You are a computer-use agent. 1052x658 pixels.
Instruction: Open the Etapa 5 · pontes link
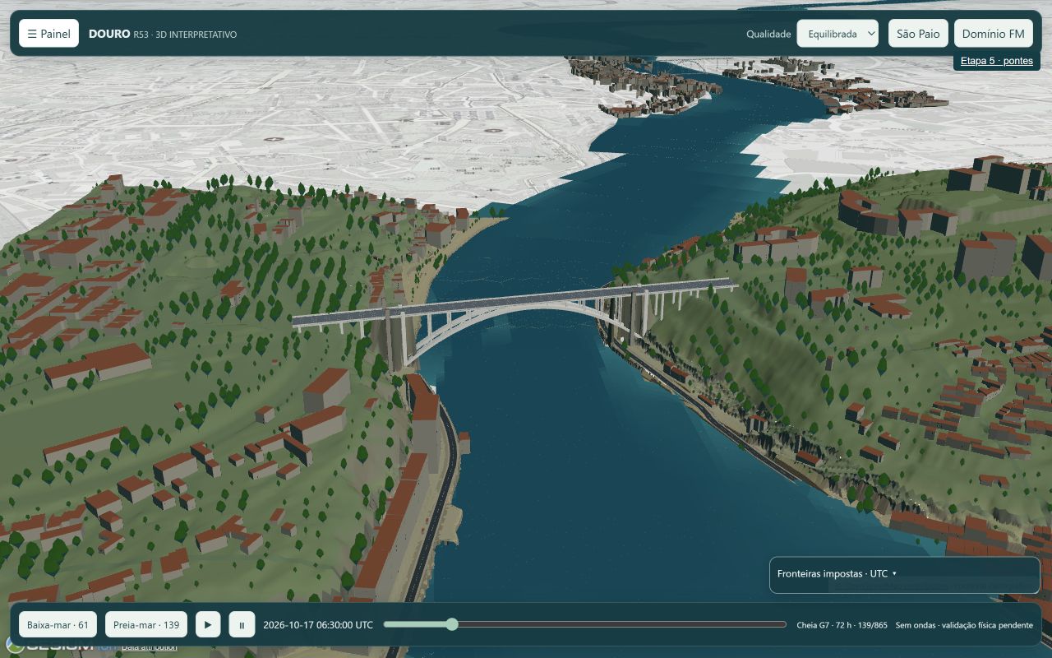coord(996,61)
